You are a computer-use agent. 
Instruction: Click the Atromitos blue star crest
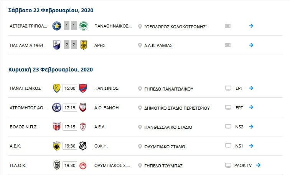57,107
